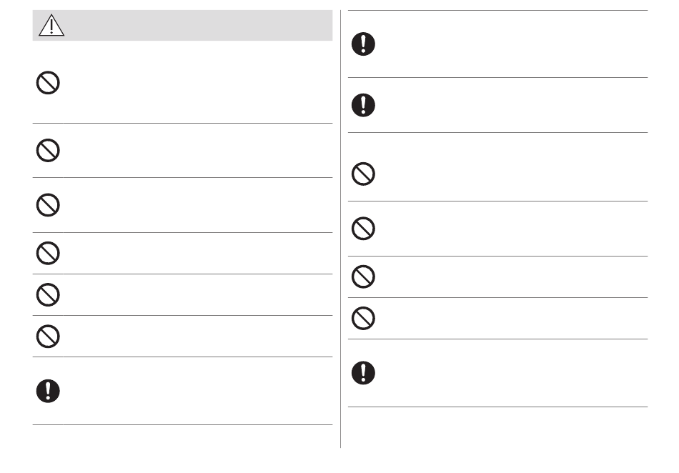Select the last prohibition icon in right column
679x473 pixels.
click(x=363, y=318)
